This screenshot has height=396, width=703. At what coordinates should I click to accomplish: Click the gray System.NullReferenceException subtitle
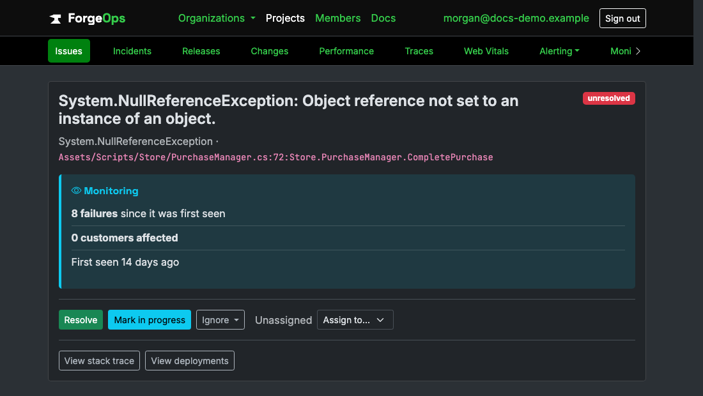pyautogui.click(x=135, y=142)
